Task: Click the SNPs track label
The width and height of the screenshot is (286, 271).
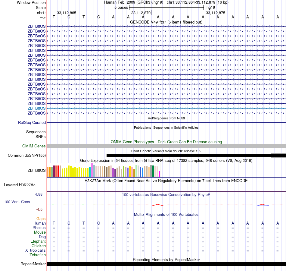Action: pos(41,137)
